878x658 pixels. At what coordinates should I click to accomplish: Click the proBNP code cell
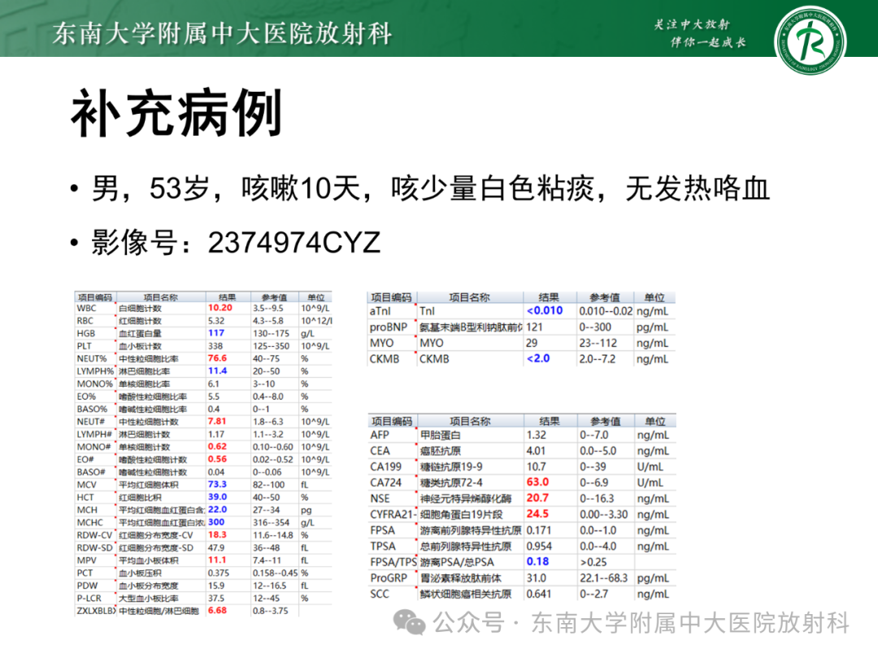[x=388, y=327]
